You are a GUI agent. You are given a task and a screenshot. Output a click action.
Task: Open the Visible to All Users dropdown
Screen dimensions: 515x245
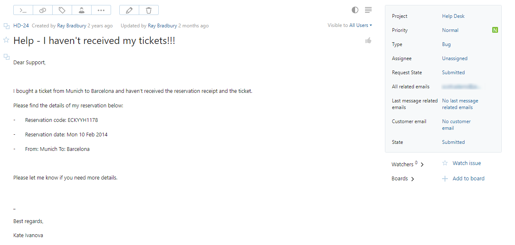point(350,25)
